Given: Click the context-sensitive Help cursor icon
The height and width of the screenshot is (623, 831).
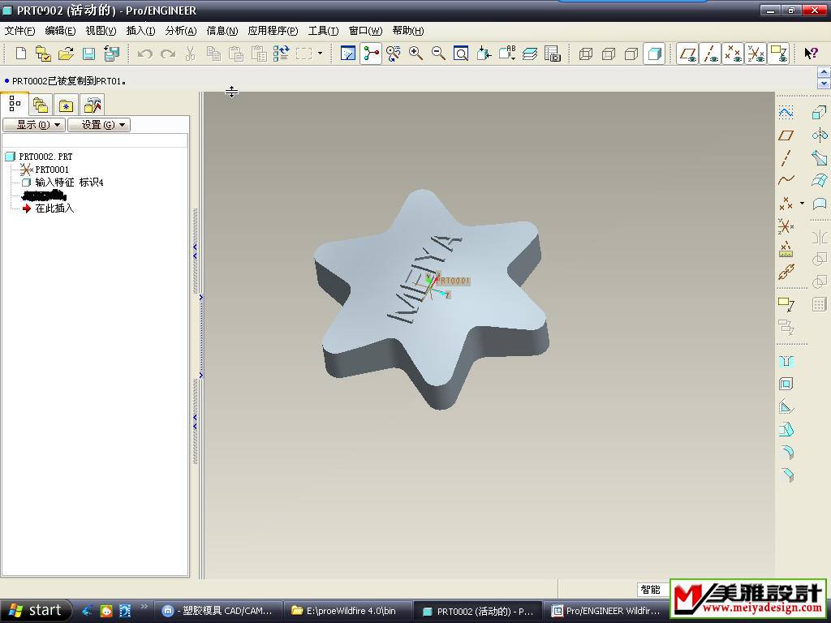Looking at the screenshot, I should [x=811, y=54].
